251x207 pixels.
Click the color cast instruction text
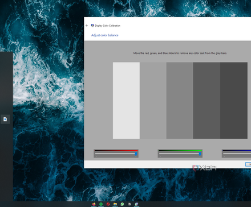(180, 53)
